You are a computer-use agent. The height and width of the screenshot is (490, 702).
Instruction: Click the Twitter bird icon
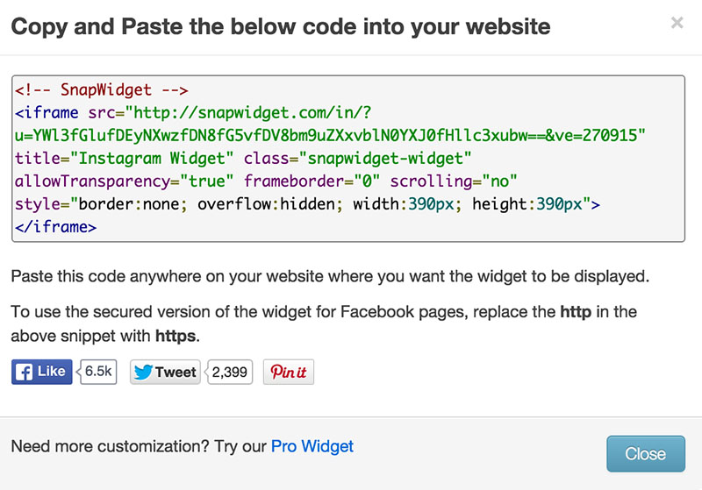(x=143, y=372)
